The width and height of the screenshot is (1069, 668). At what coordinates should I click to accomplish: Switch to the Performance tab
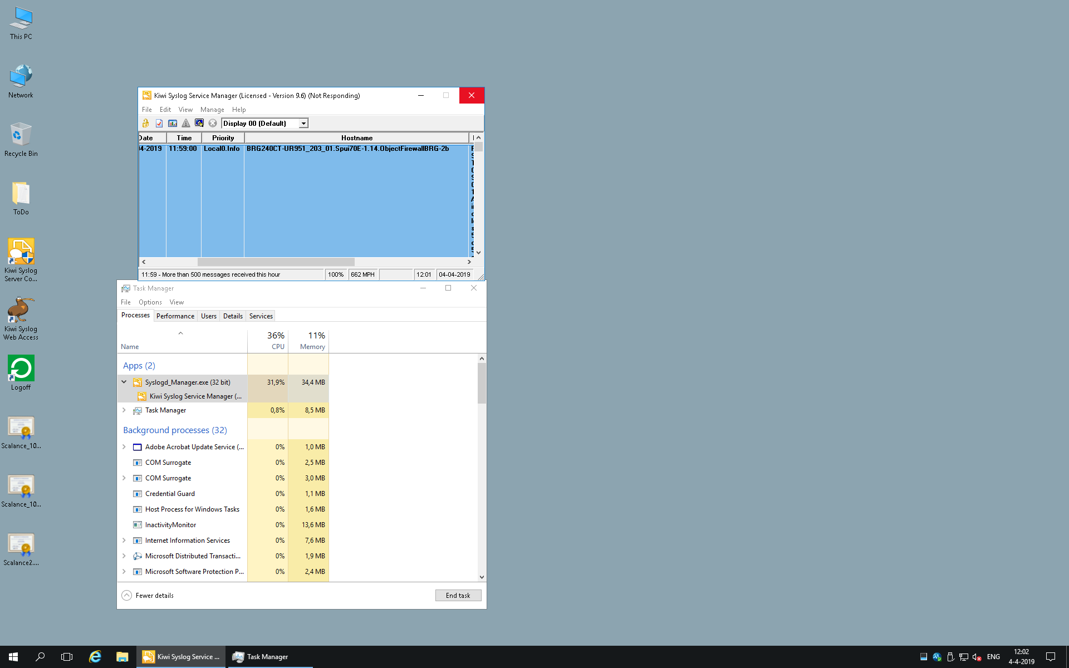[175, 316]
